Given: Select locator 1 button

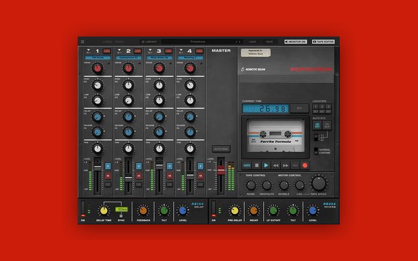Looking at the screenshot, I should pyautogui.click(x=315, y=106).
